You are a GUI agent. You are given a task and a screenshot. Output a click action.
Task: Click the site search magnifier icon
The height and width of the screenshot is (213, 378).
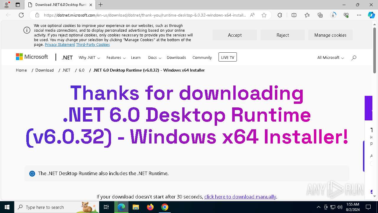pos(354,58)
